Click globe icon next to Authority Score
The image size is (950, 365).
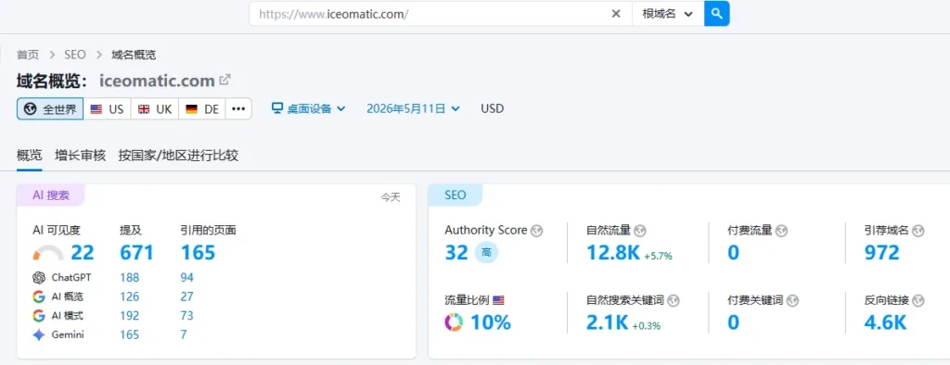(537, 231)
